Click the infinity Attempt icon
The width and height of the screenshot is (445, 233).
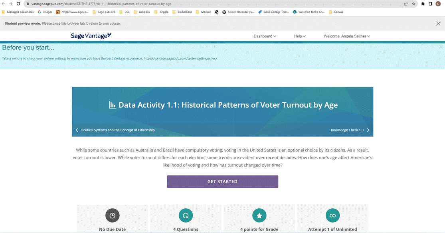tap(332, 215)
